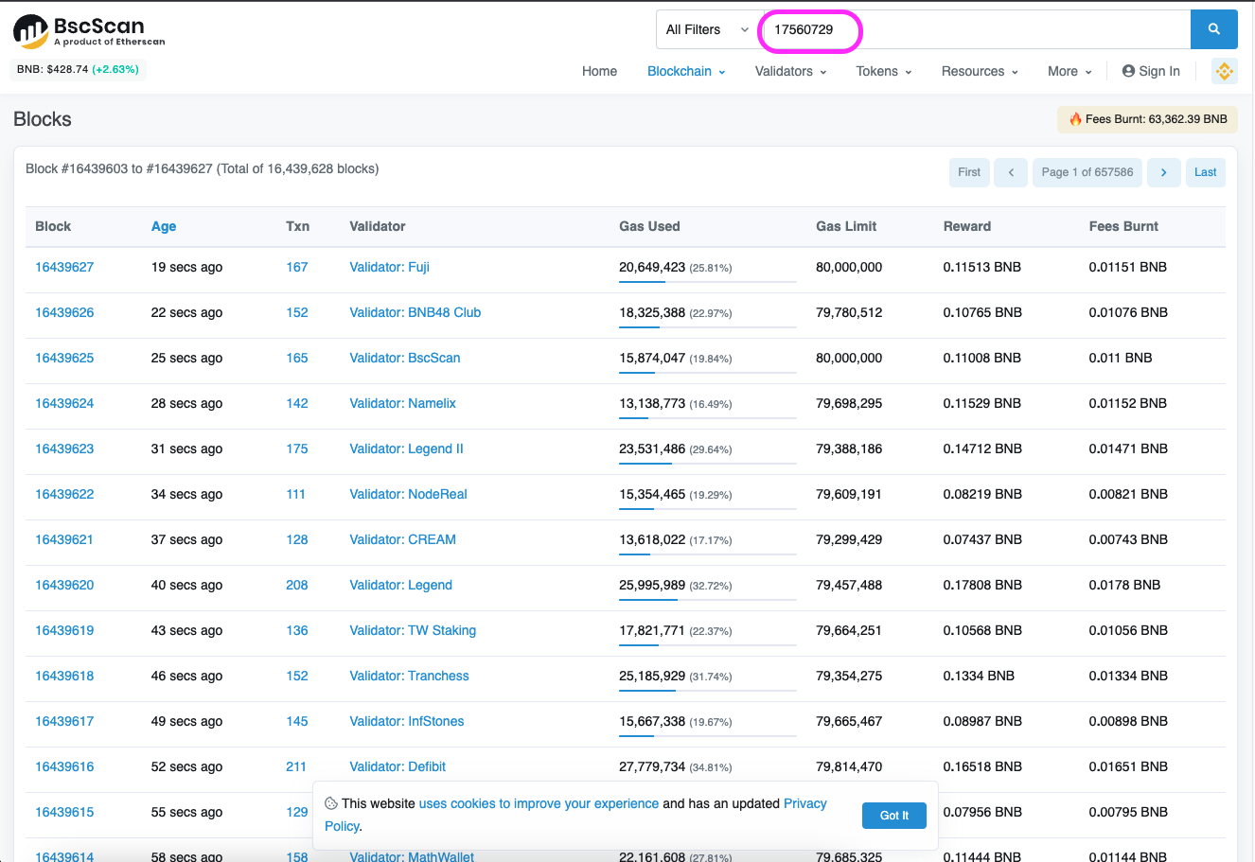Open block 16439617
Viewport: 1255px width, 862px height.
point(64,721)
